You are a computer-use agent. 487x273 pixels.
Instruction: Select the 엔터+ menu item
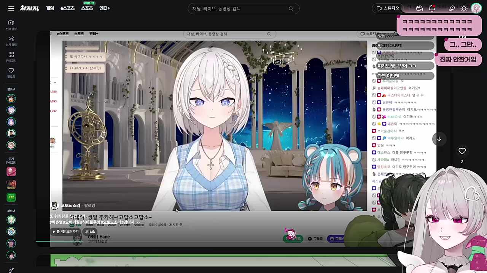[105, 8]
